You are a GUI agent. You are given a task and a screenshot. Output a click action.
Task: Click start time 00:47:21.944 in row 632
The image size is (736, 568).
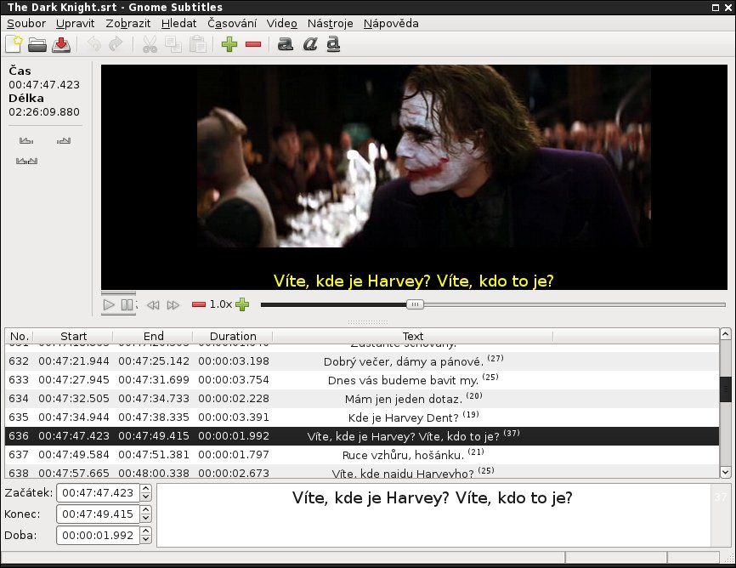pyautogui.click(x=74, y=361)
